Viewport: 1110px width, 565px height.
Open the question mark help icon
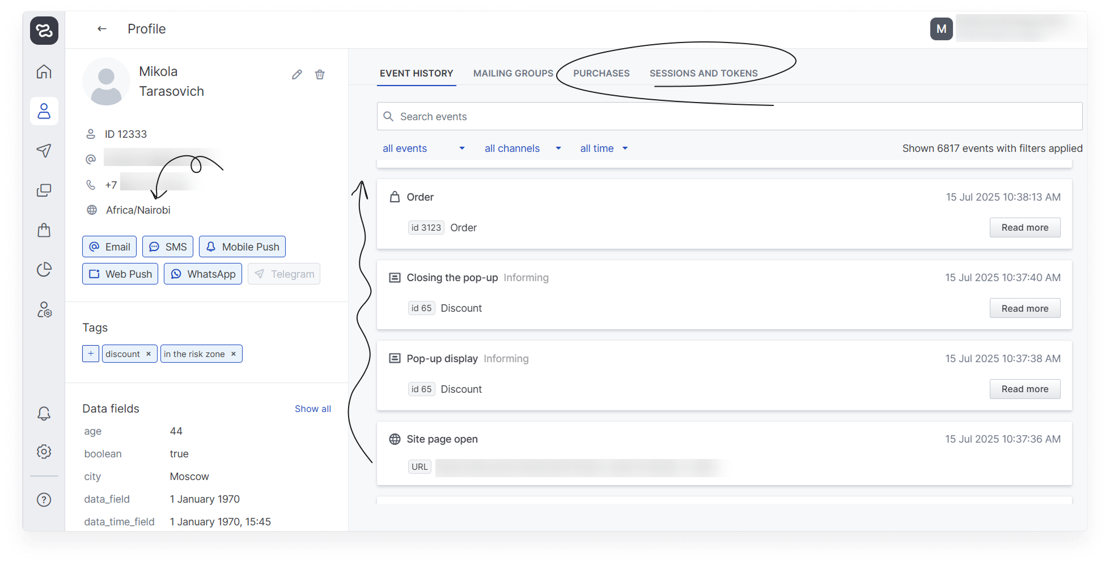tap(44, 500)
